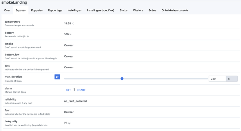Image resolution: width=241 pixels, height=131 pixels.
Task: Switch to the Clusters tab
Action: (138, 10)
